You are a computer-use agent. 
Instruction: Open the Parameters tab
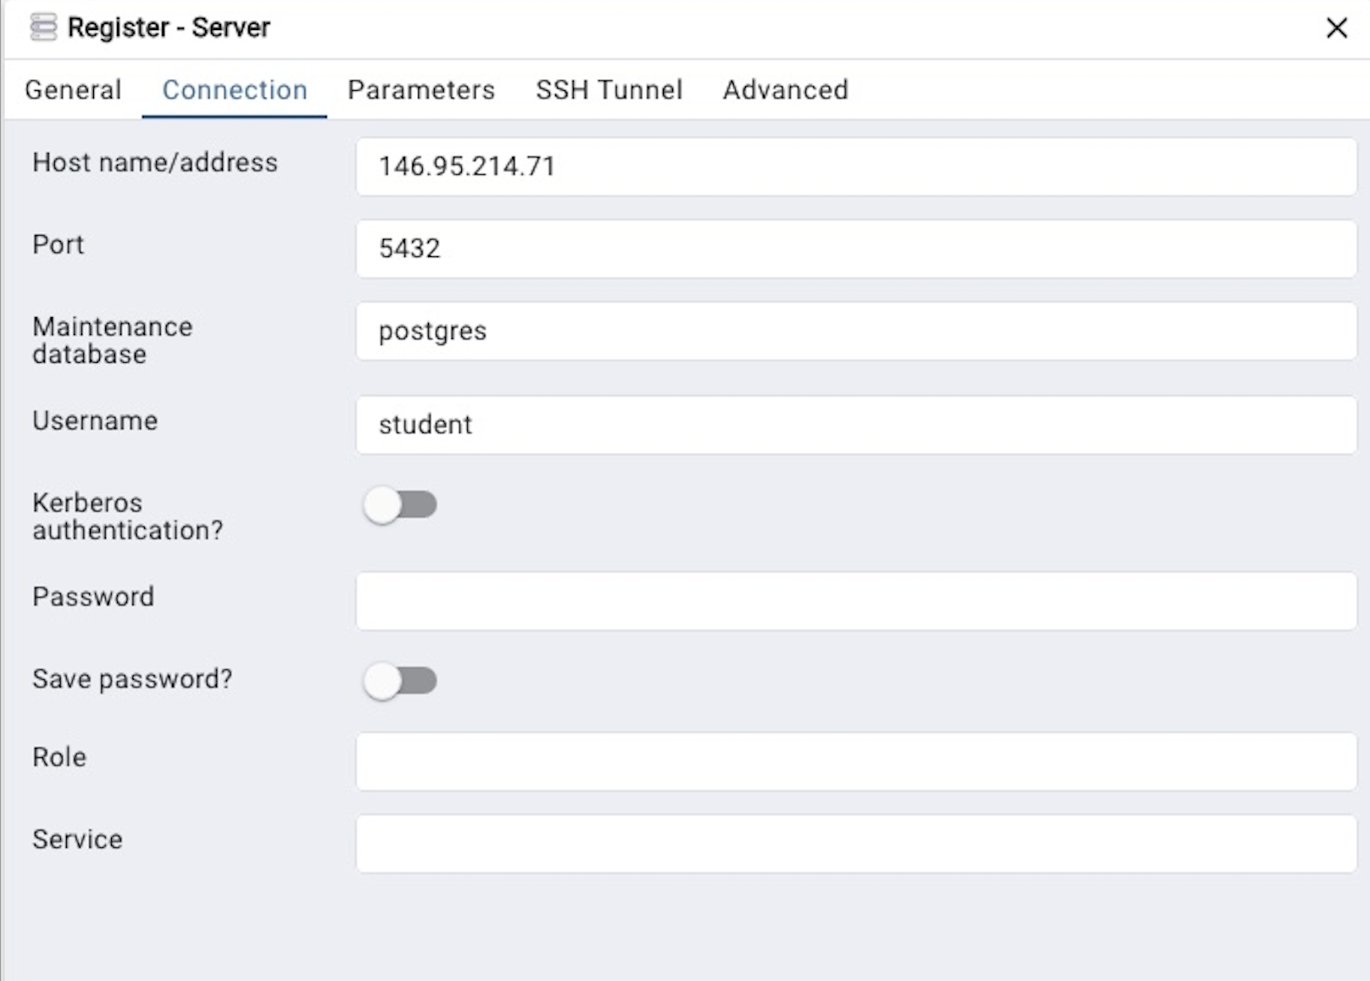click(421, 89)
